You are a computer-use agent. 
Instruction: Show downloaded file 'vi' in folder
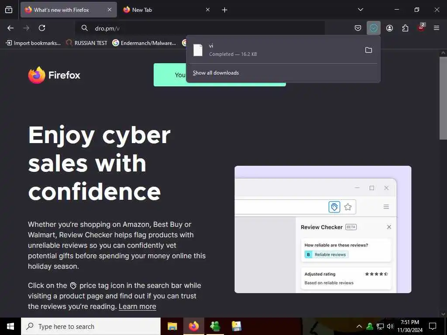point(368,50)
